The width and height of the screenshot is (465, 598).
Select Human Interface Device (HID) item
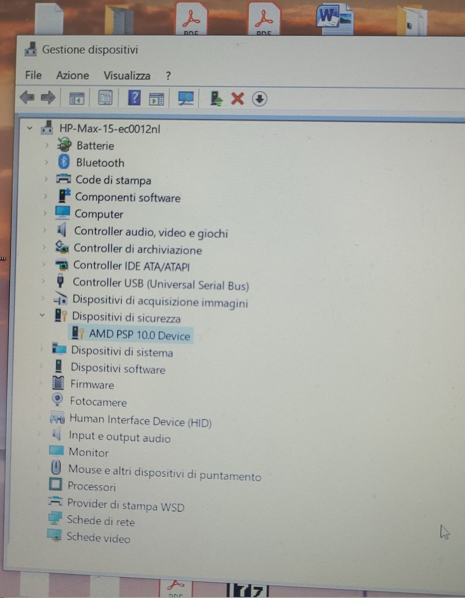(x=140, y=420)
